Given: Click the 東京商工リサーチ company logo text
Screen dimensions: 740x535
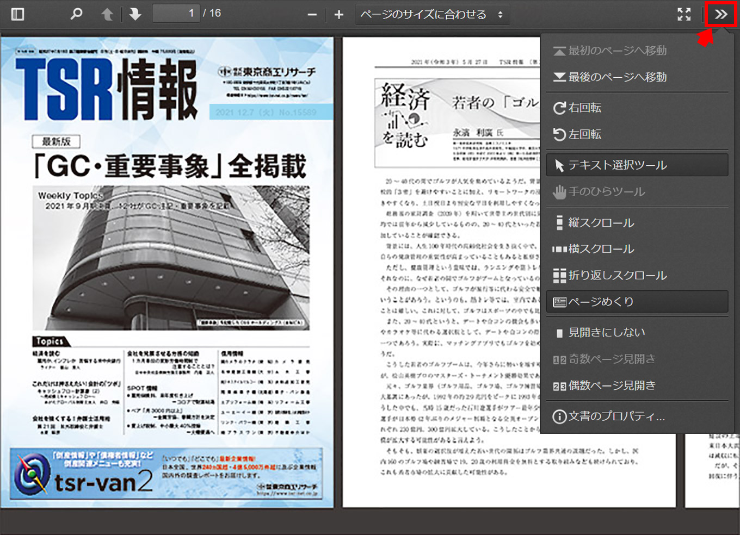Looking at the screenshot, I should (267, 72).
